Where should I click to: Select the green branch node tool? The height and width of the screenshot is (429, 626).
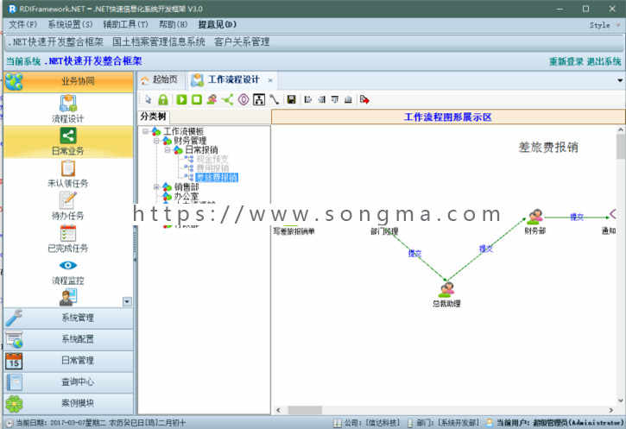[x=228, y=99]
